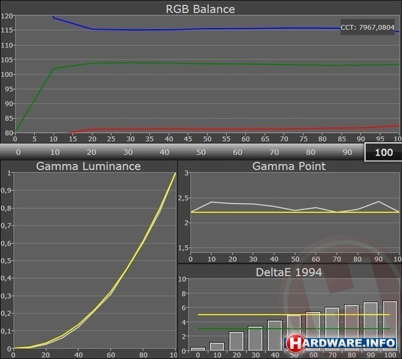Click the RGB Balance chart title

click(201, 9)
